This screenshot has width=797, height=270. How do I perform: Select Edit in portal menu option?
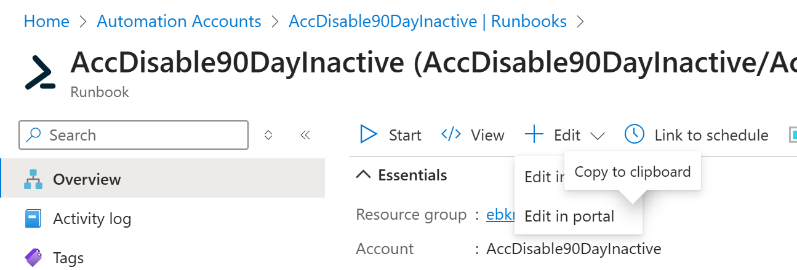tap(578, 216)
